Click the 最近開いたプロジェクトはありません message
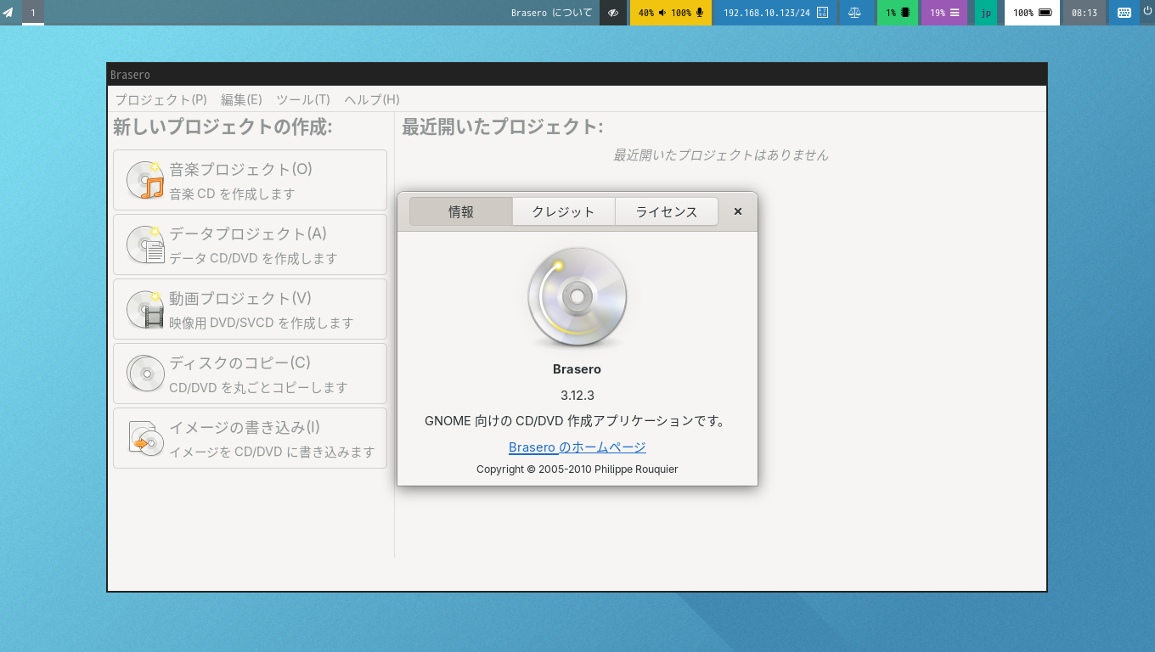Viewport: 1155px width, 652px height. point(721,155)
